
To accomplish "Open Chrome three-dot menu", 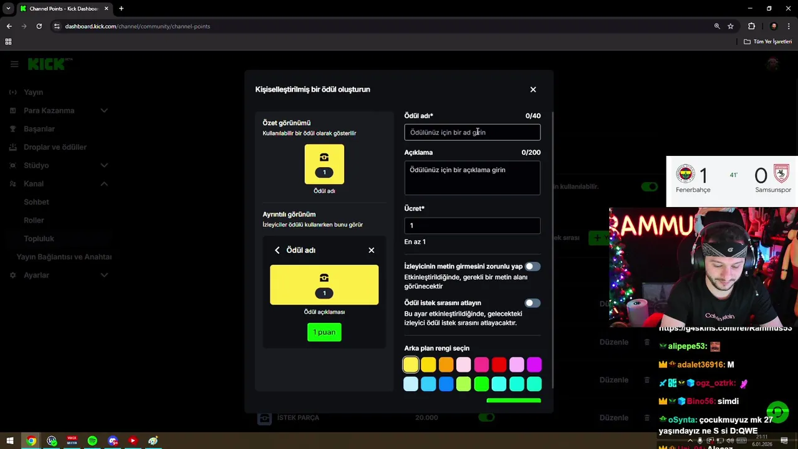I will tap(789, 26).
